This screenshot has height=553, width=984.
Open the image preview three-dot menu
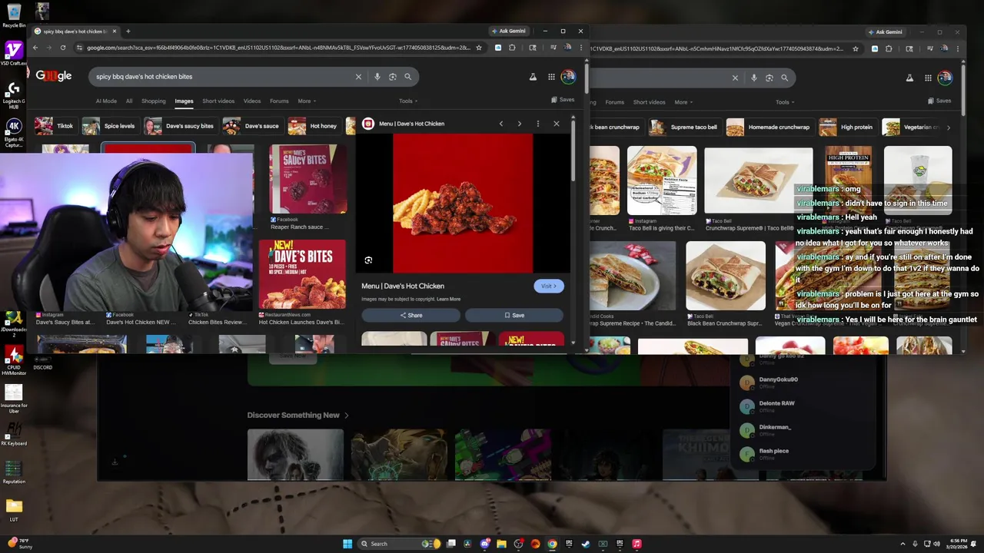(x=538, y=124)
